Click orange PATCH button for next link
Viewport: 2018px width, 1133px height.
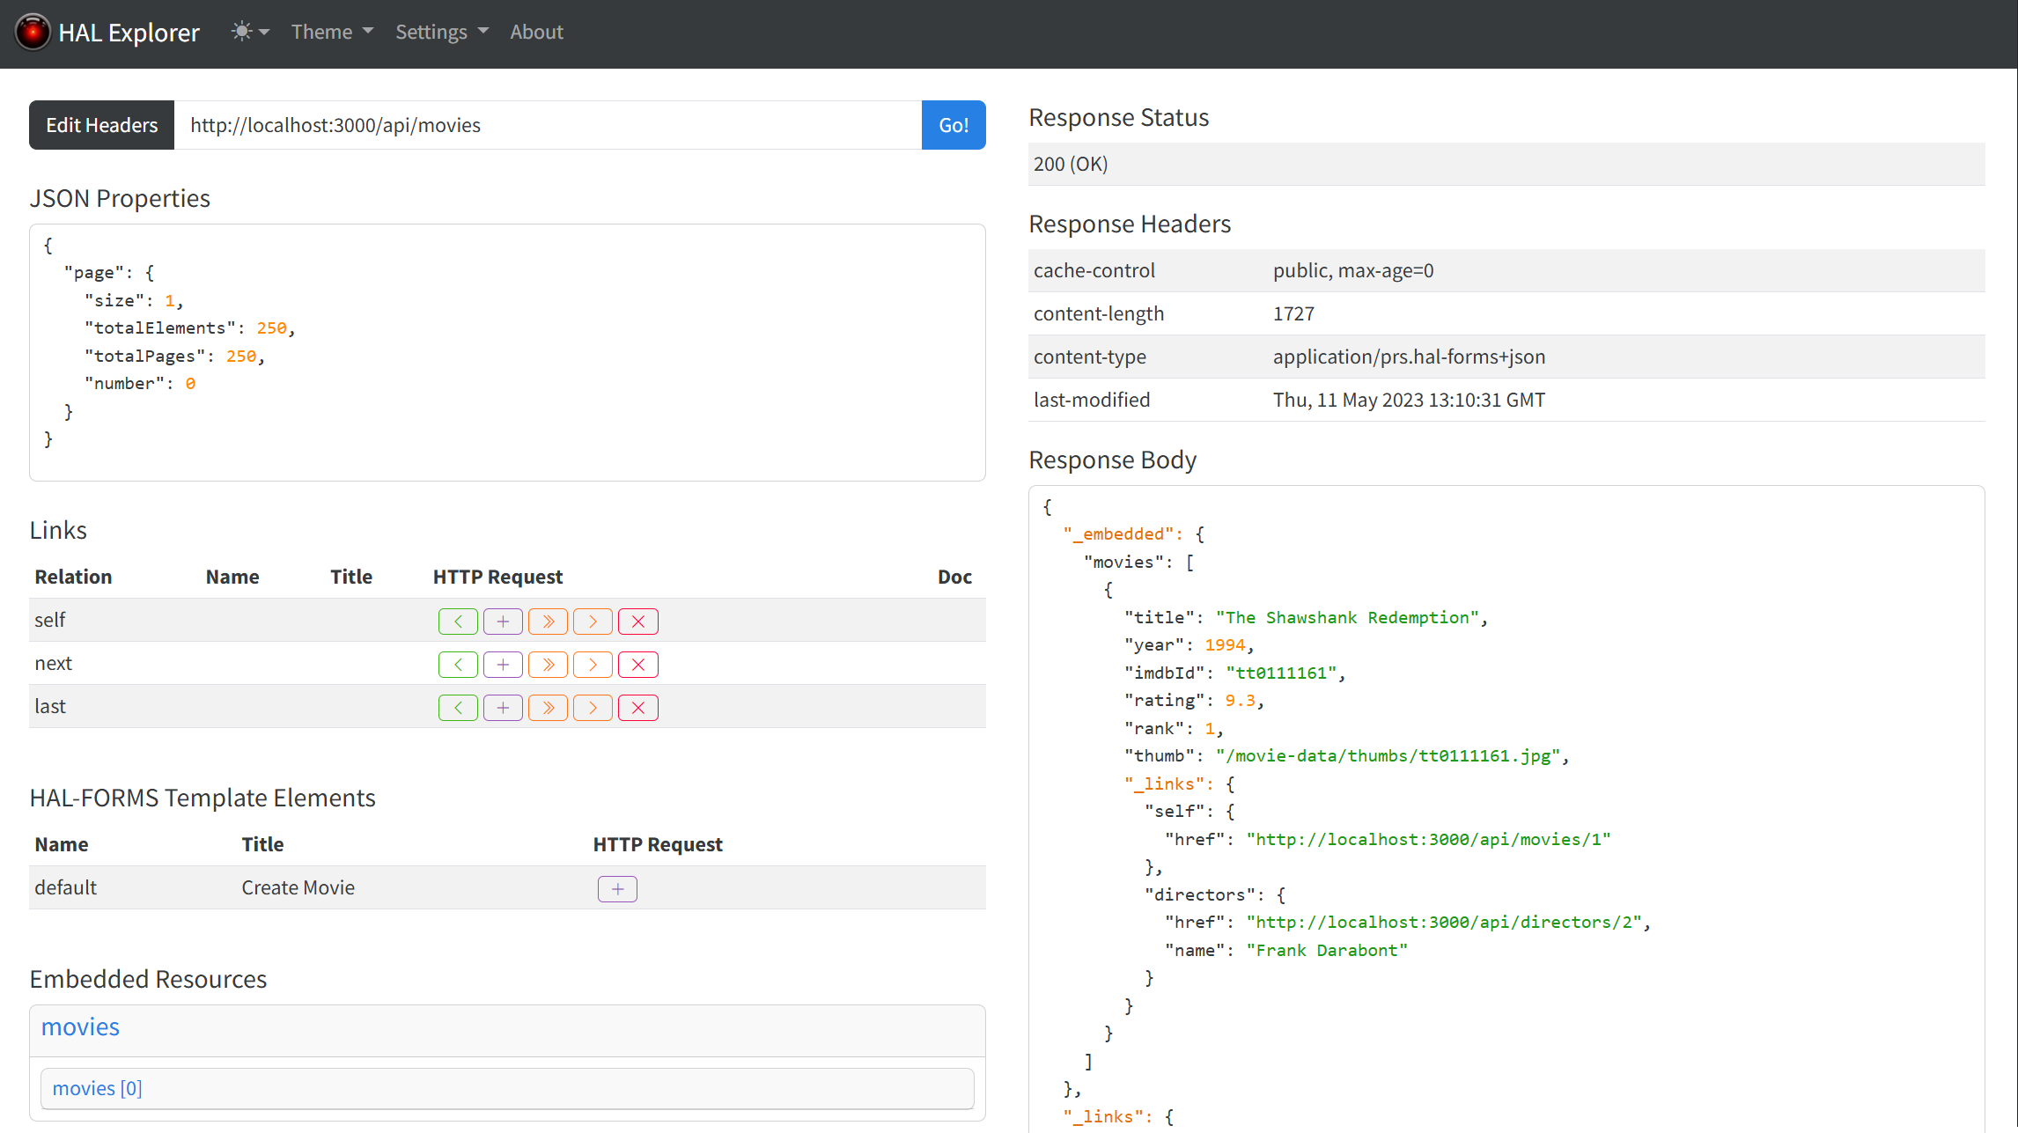tap(593, 665)
